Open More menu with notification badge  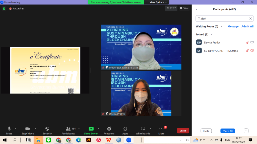coord(161,130)
